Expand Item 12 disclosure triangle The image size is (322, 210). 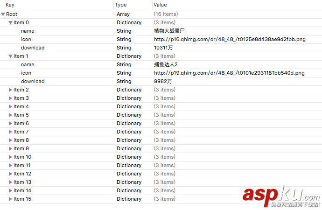(x=11, y=174)
